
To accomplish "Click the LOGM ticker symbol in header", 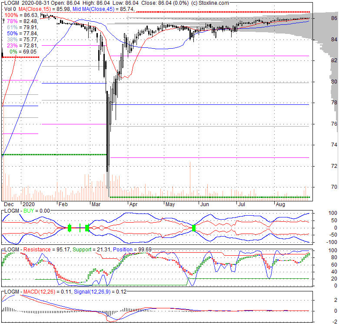I will [x=12, y=3].
